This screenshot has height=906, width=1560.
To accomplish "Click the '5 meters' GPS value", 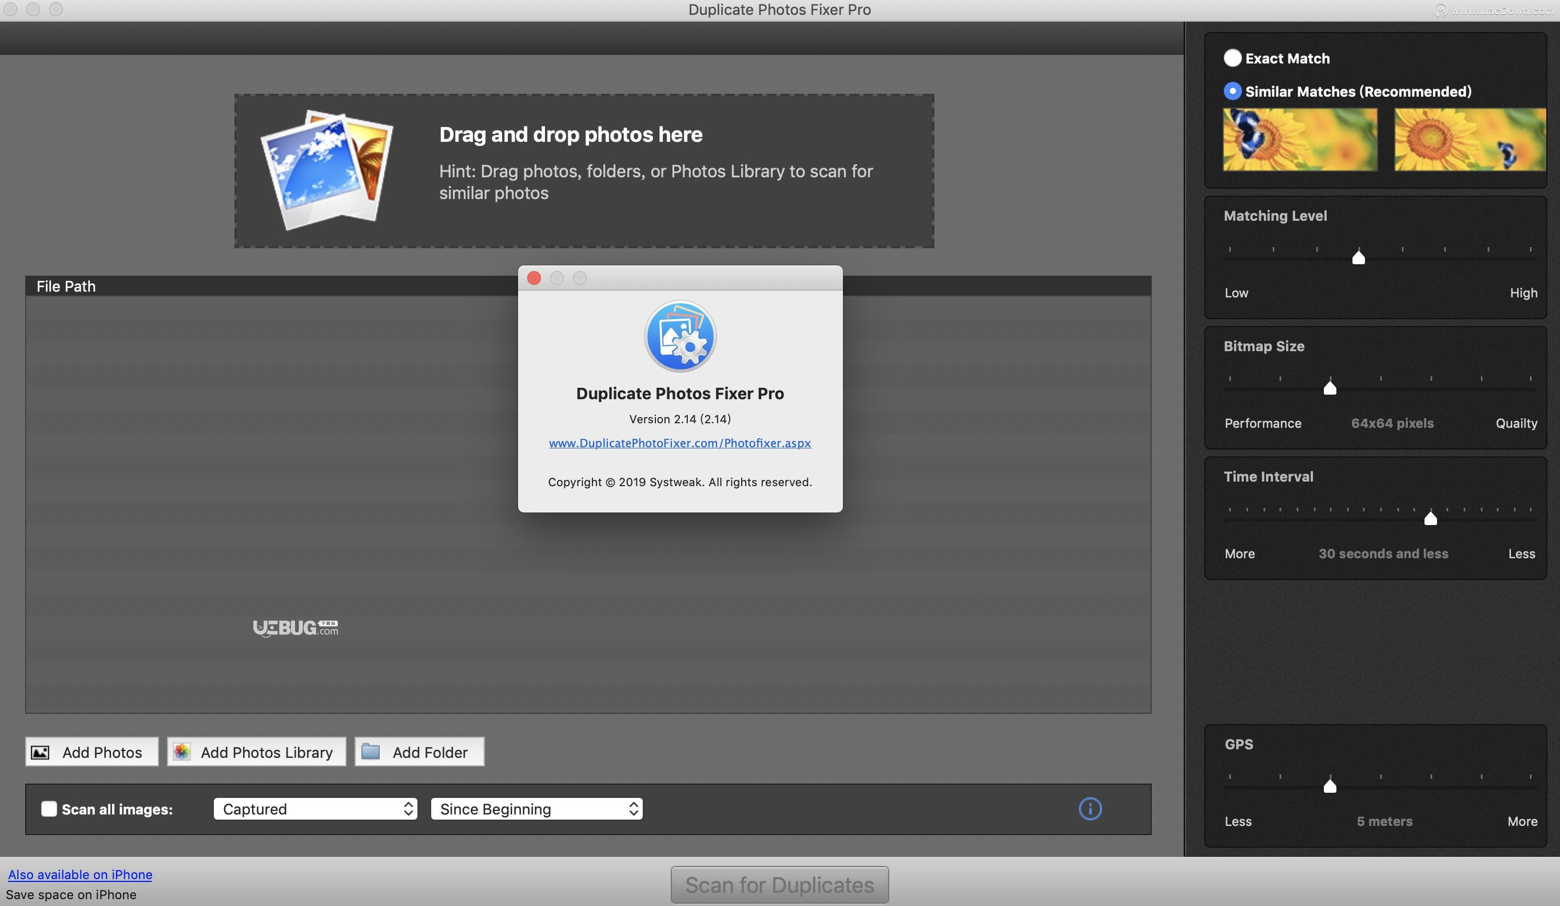I will coord(1384,821).
